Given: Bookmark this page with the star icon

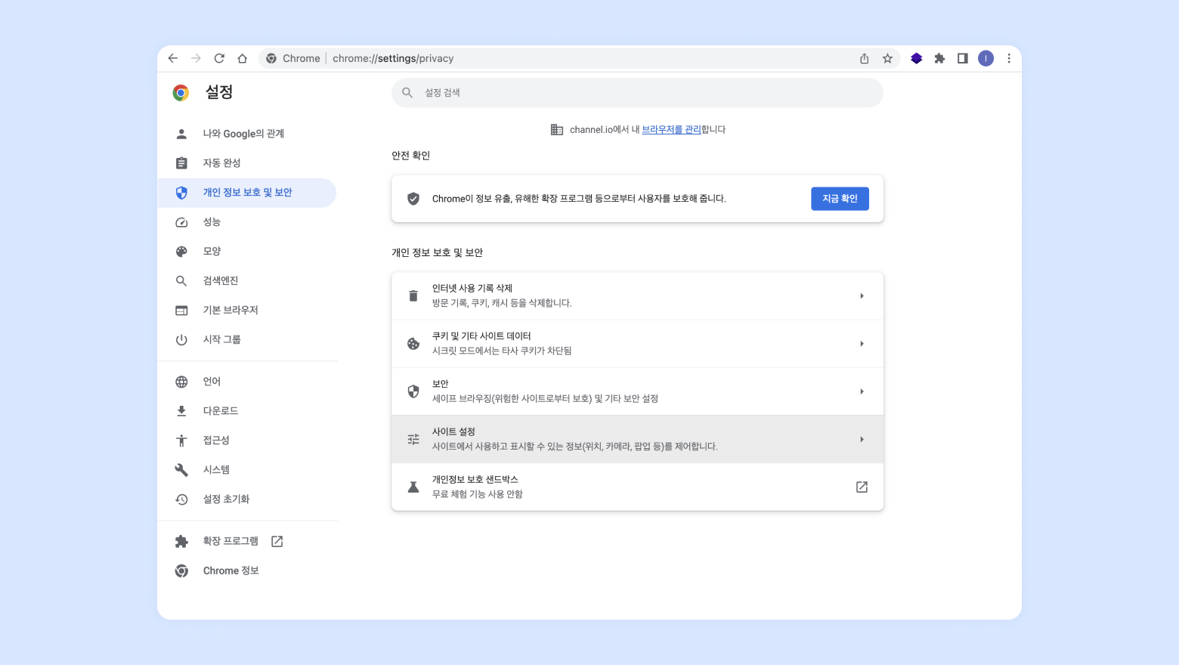Looking at the screenshot, I should pos(887,58).
